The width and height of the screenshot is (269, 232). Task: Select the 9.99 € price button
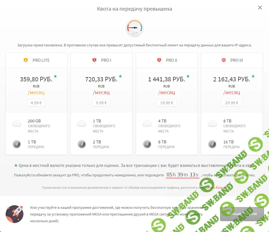101,103
